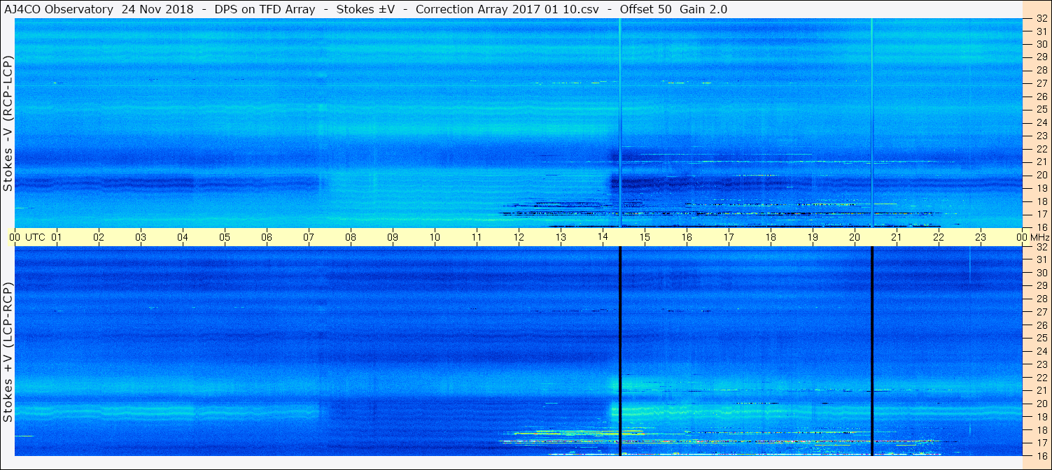
Task: Select hour "19" on the UTC time axis
Action: pyautogui.click(x=813, y=237)
